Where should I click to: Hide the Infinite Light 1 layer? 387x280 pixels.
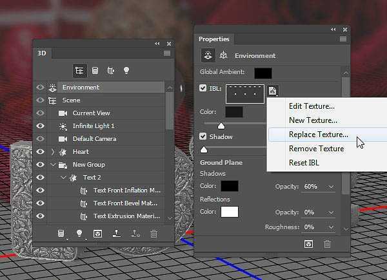tap(41, 126)
